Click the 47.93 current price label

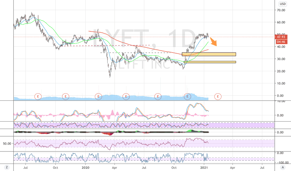(x=281, y=37)
